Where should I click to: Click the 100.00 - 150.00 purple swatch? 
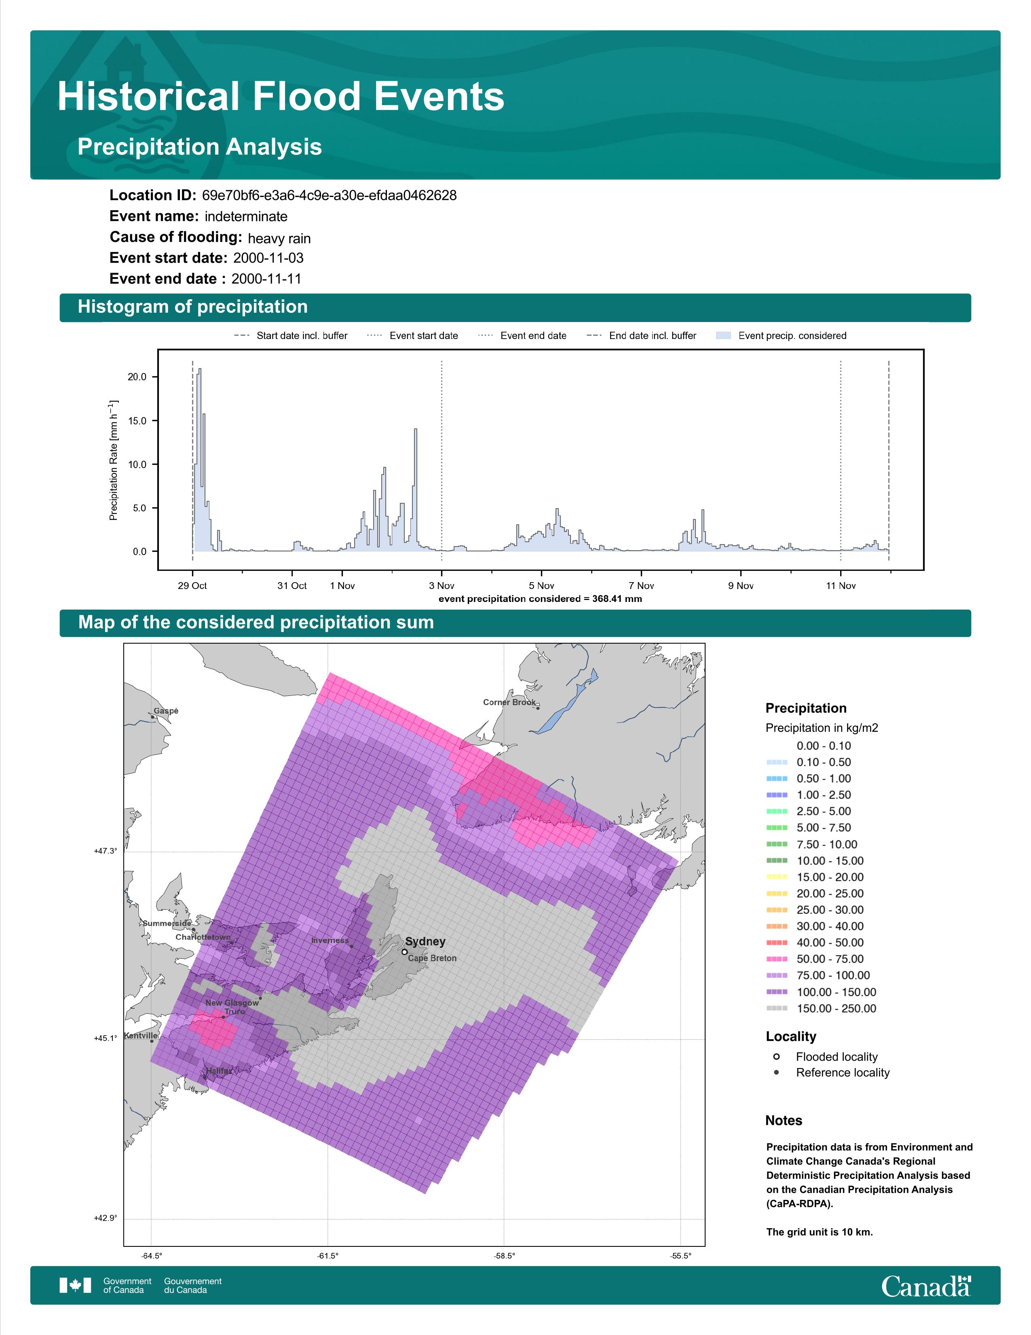(776, 992)
